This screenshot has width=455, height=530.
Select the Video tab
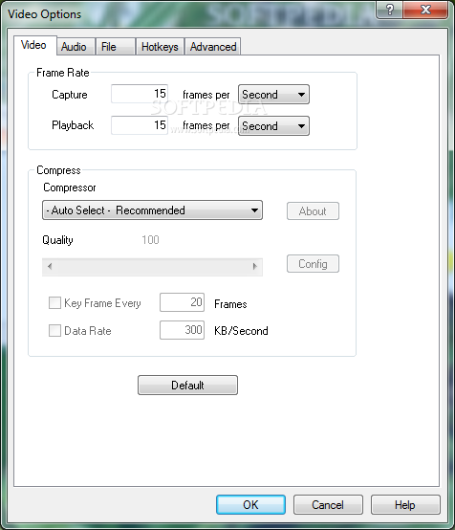(35, 45)
